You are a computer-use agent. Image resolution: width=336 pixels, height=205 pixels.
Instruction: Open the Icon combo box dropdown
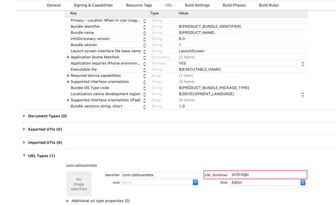pyautogui.click(x=195, y=182)
